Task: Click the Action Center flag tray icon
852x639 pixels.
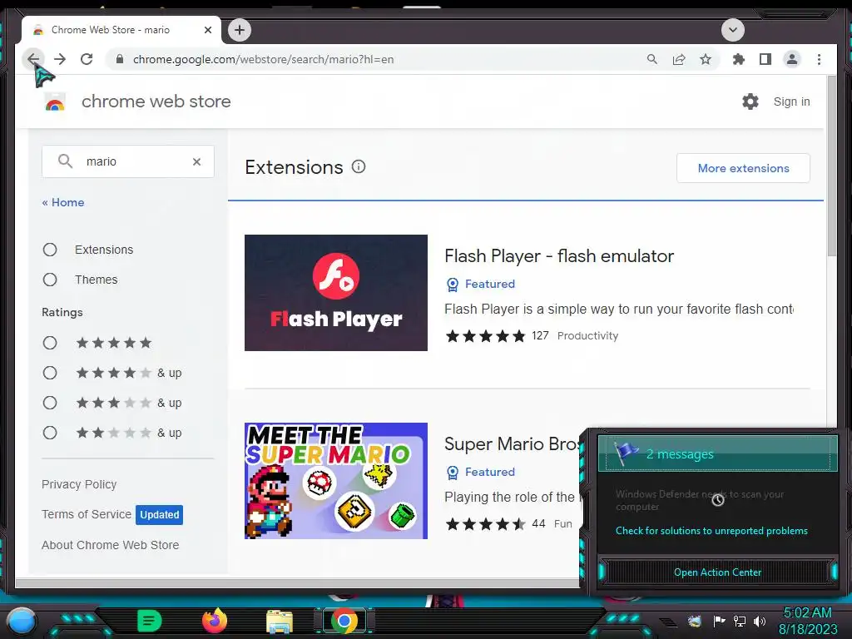Action: tap(719, 621)
